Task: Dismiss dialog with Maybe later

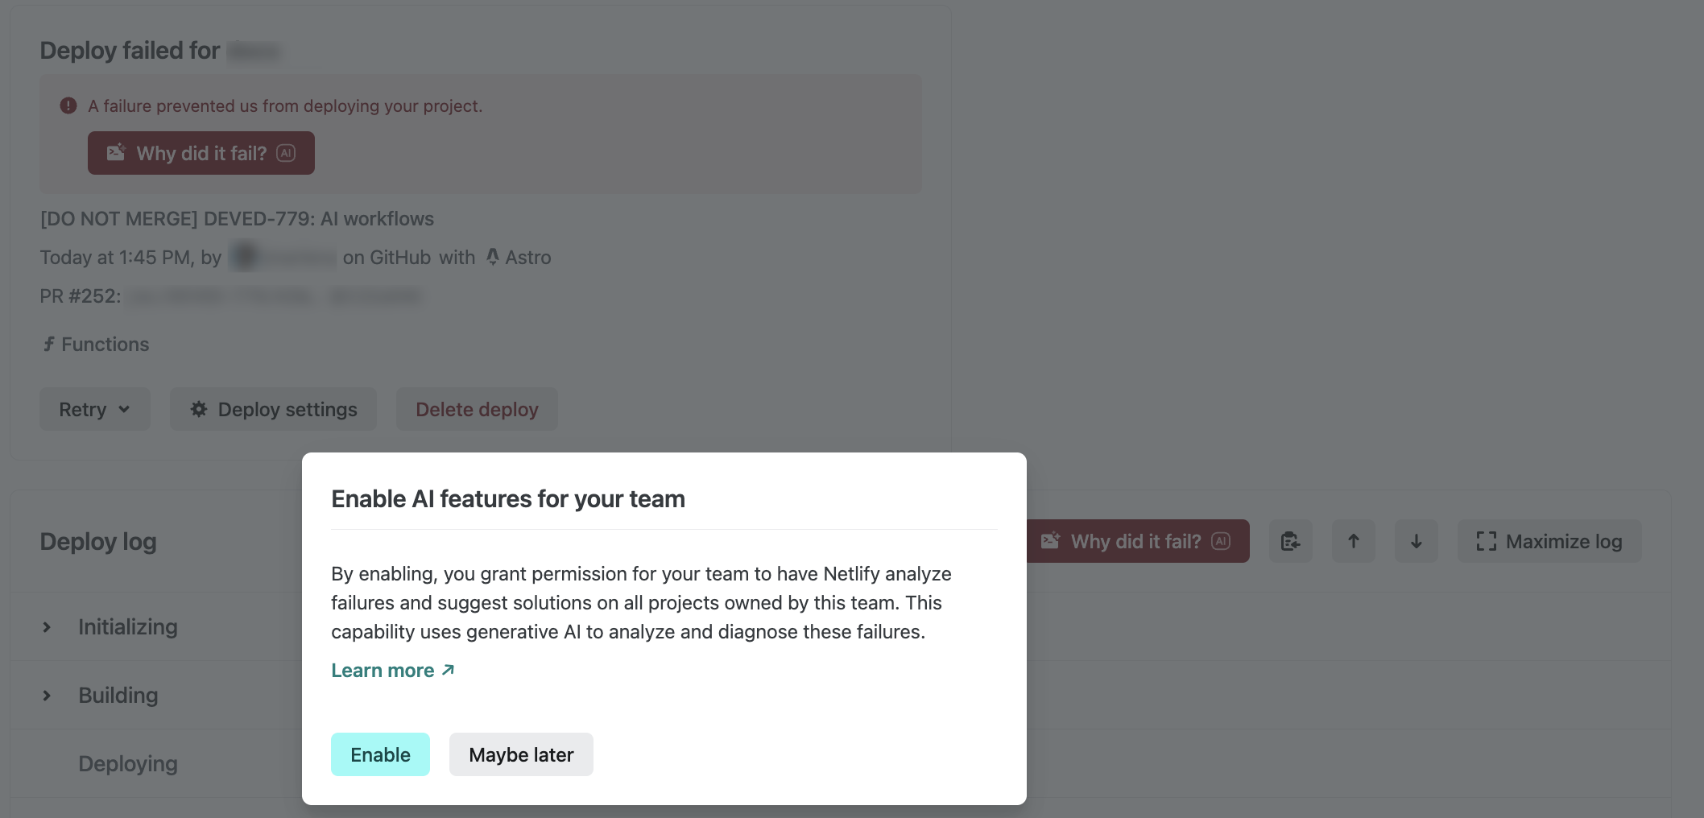Action: coord(521,754)
